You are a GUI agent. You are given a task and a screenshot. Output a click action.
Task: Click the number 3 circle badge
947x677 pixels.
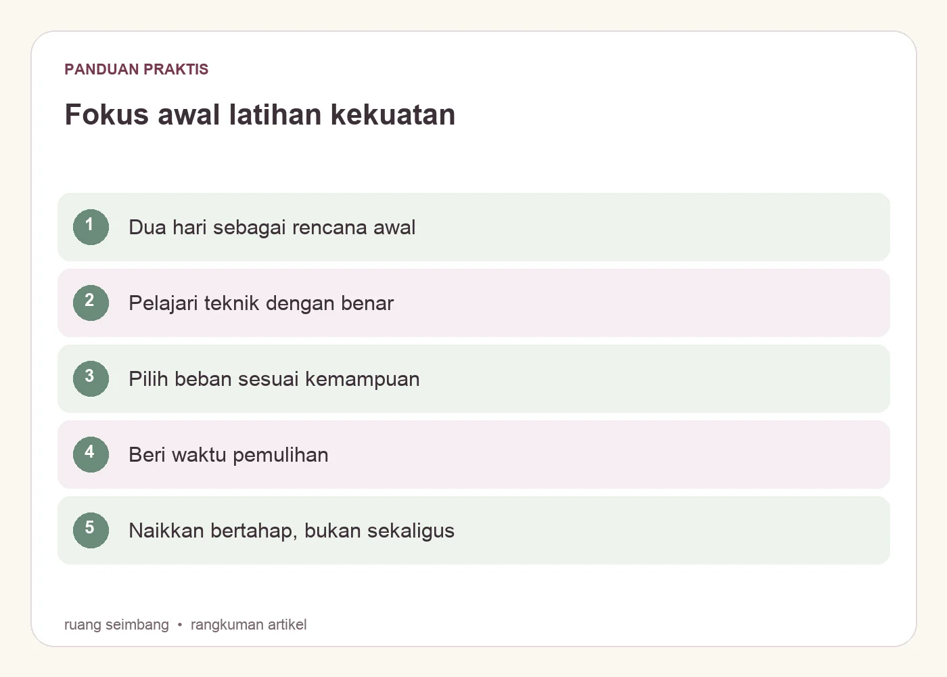tap(91, 378)
